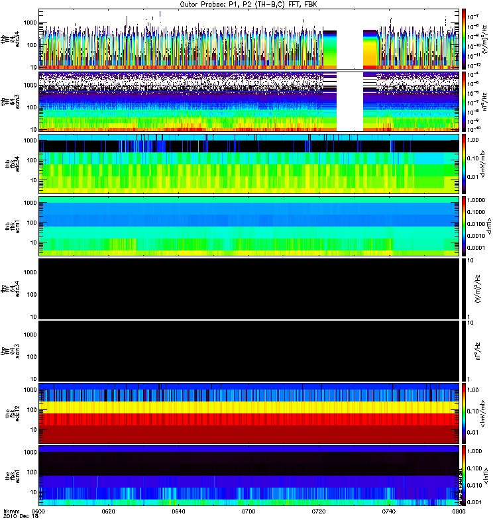This screenshot has width=497, height=530.
Task: Click the color bar of the thb edc34 FFT panel
Action: coord(464,39)
